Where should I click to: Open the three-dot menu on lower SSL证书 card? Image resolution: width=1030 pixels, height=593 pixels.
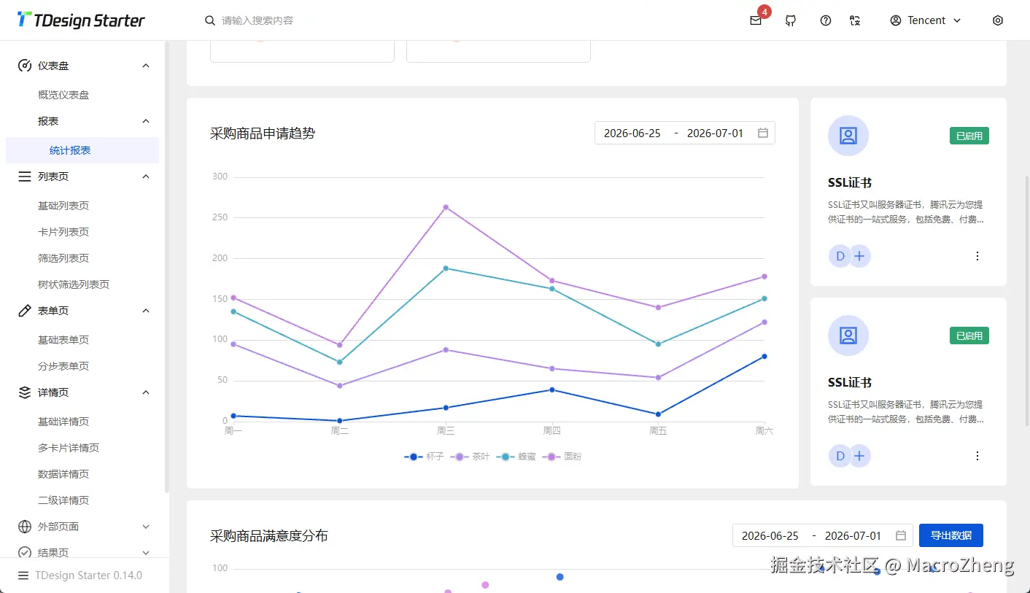[x=977, y=456]
